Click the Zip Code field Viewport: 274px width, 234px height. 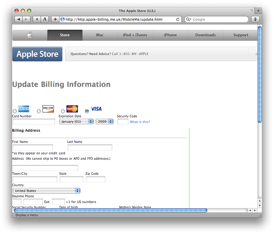point(96,179)
